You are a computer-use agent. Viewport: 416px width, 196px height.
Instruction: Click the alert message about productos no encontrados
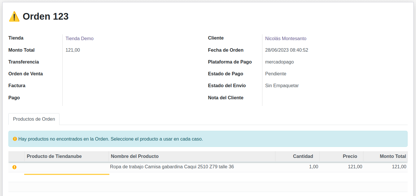[111, 139]
